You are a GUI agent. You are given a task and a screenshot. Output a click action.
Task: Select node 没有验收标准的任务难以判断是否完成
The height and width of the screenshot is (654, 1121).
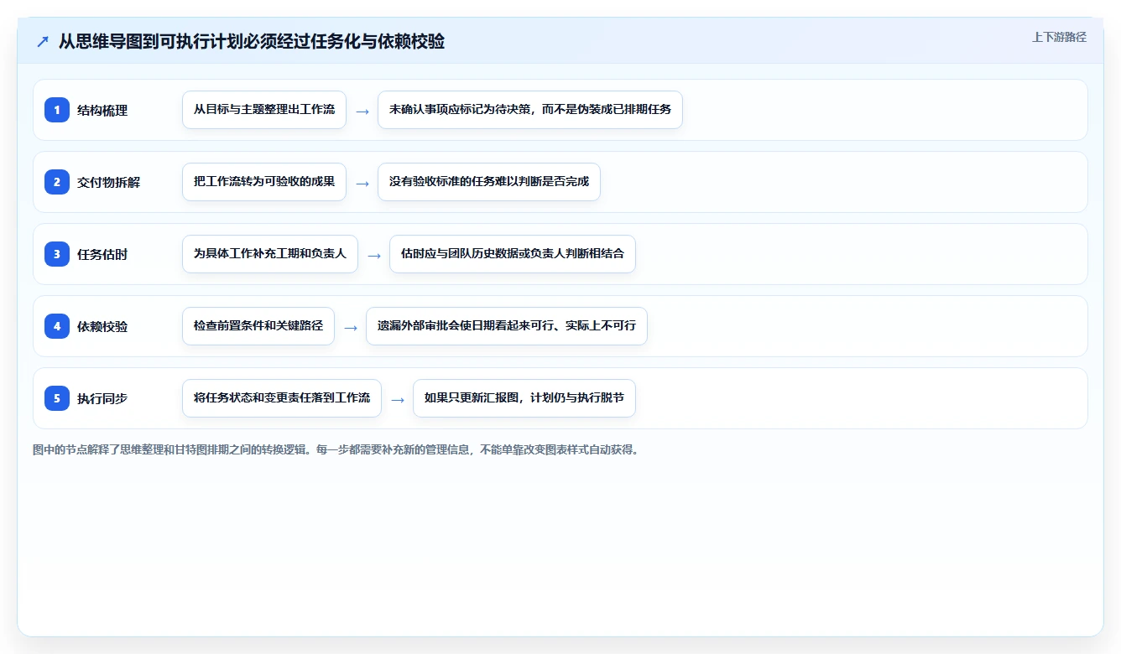tap(489, 182)
